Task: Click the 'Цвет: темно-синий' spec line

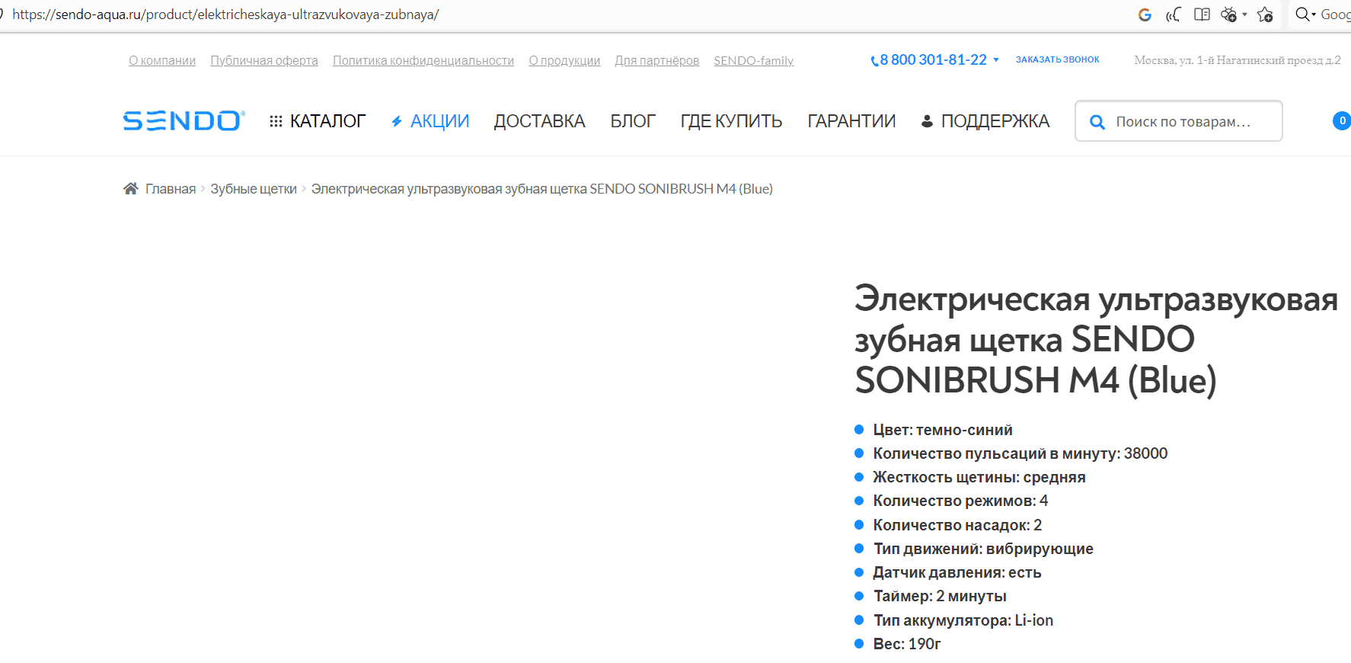Action: click(943, 430)
